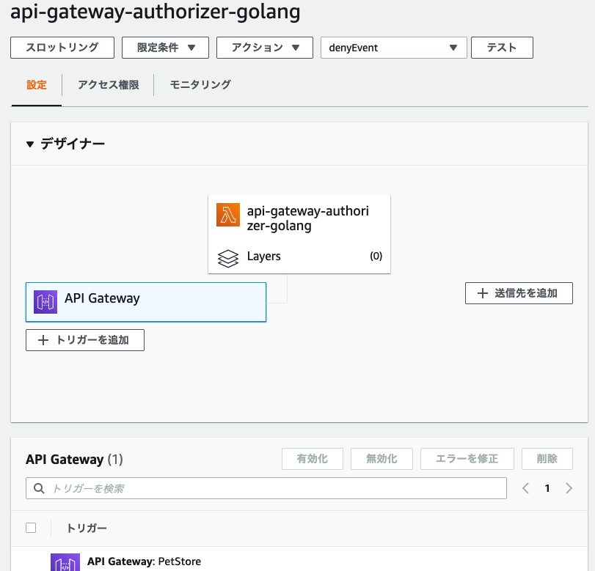The image size is (595, 571).
Task: Switch to the 設定 tab
Action: pos(37,84)
